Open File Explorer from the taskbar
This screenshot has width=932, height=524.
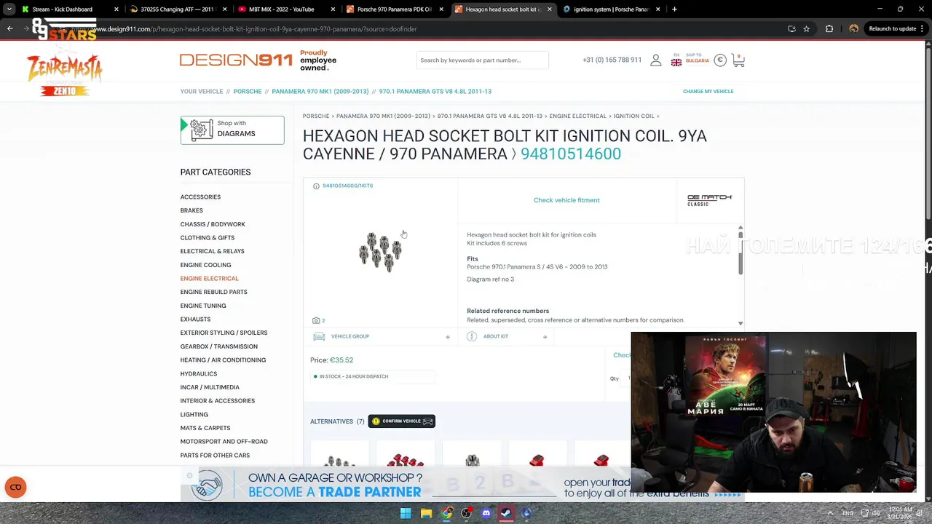(x=426, y=513)
